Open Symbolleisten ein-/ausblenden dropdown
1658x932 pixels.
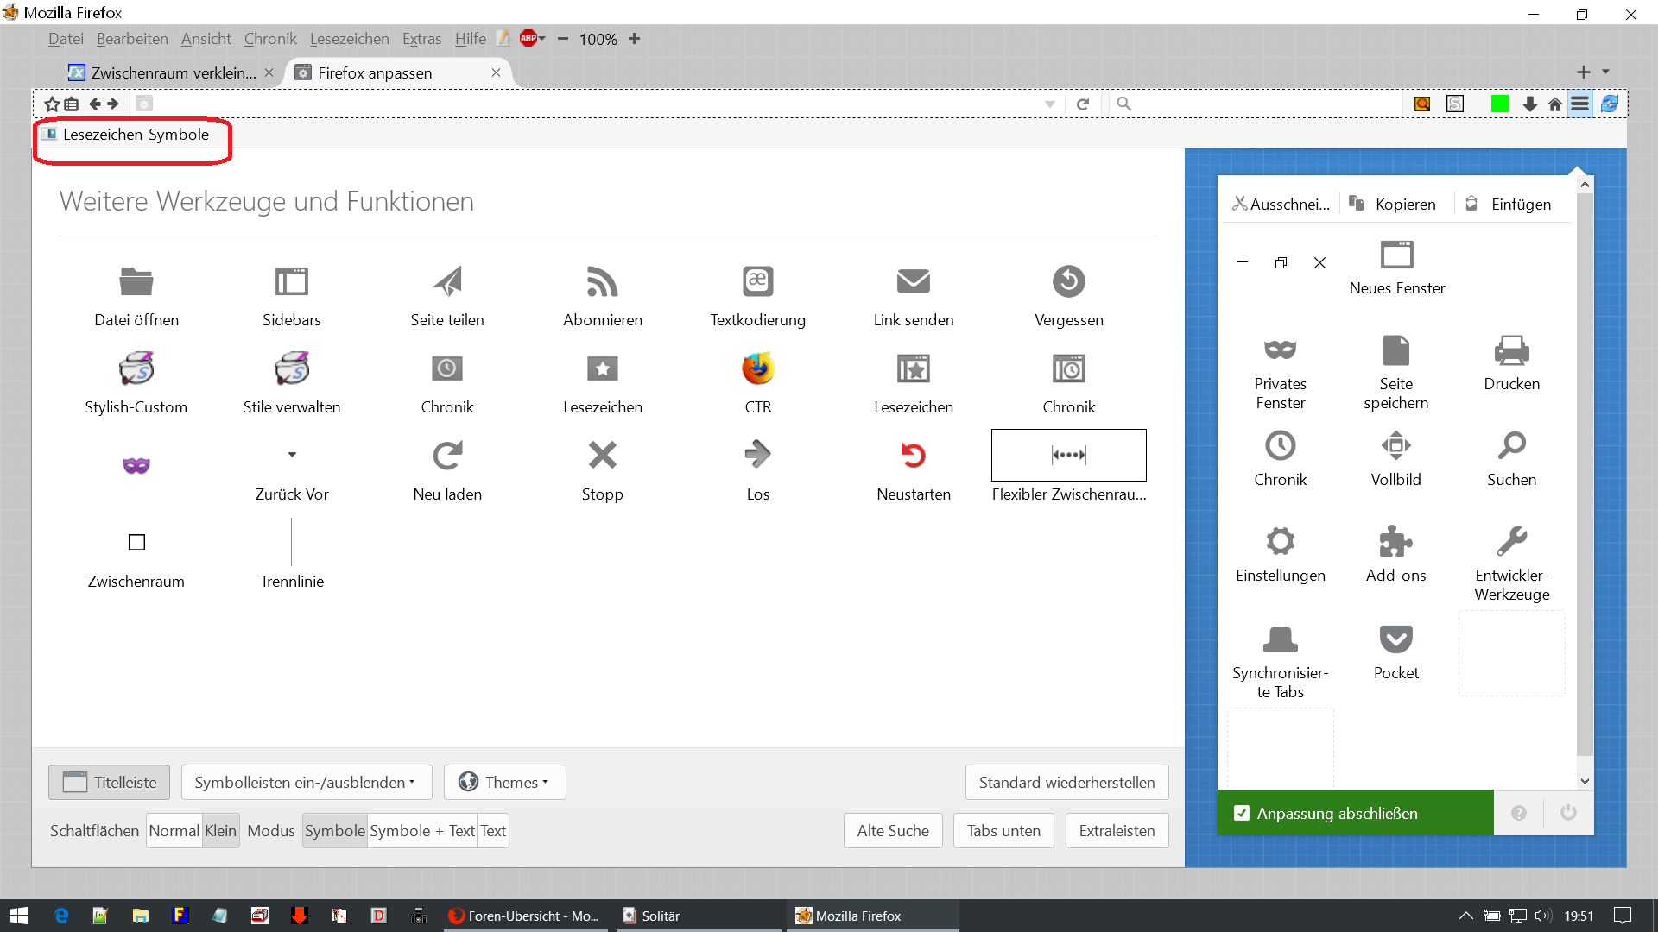point(306,782)
